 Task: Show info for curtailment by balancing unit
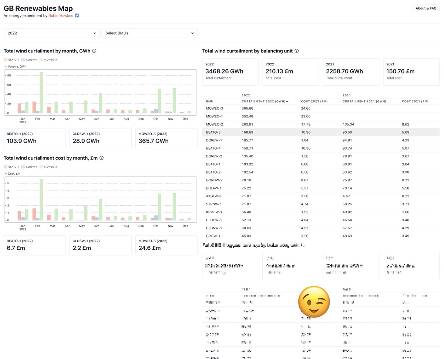(x=297, y=51)
